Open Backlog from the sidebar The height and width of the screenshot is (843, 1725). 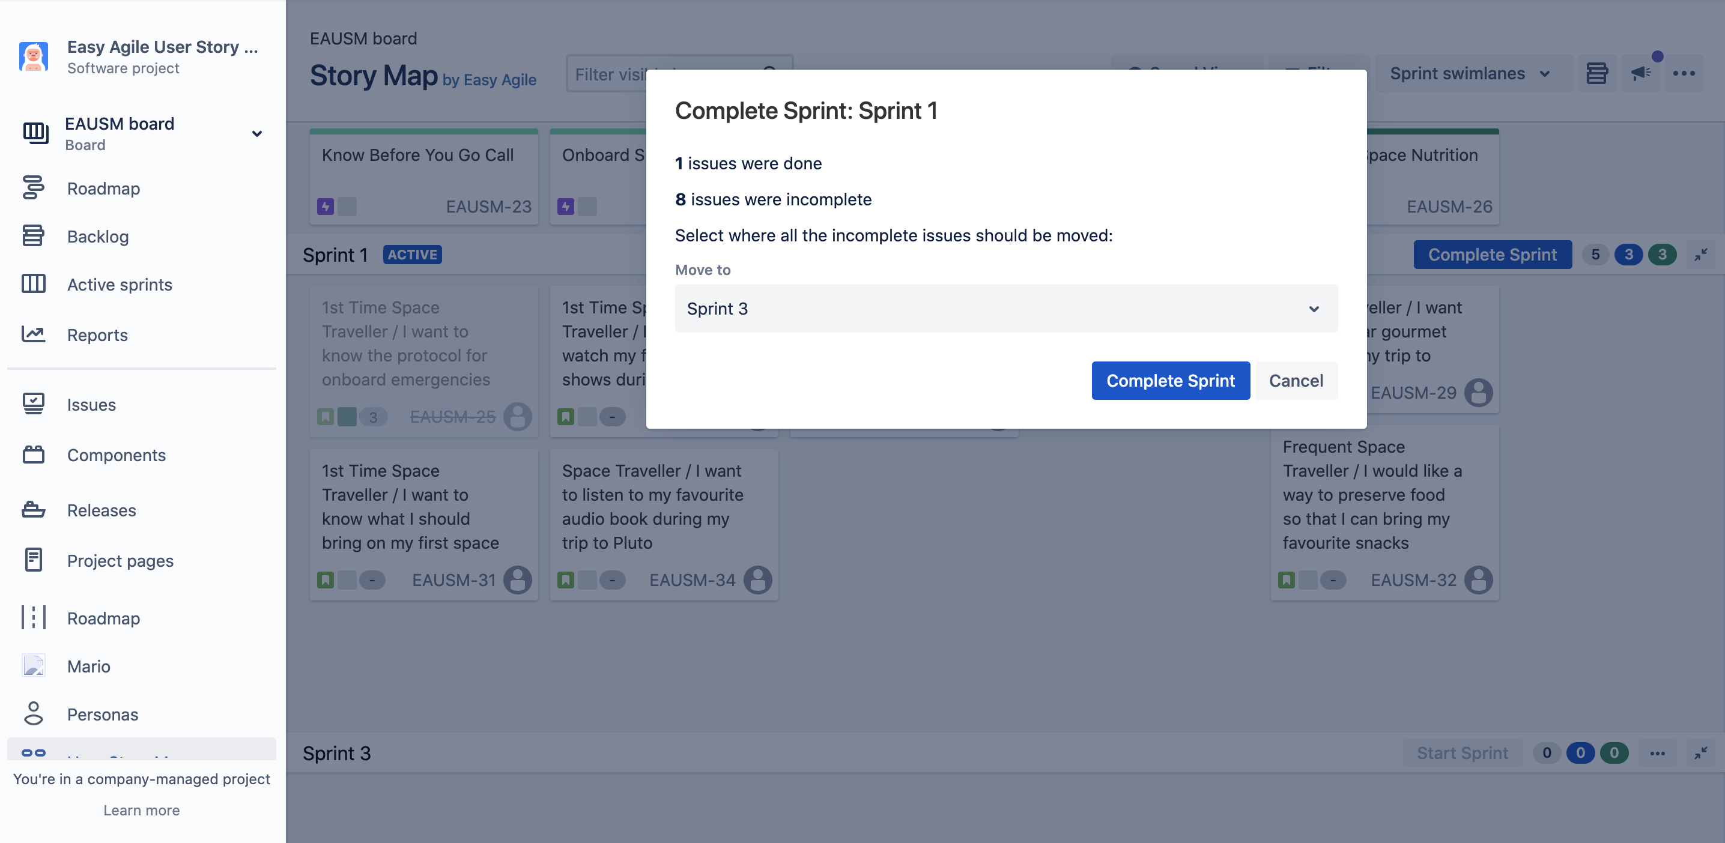point(98,237)
